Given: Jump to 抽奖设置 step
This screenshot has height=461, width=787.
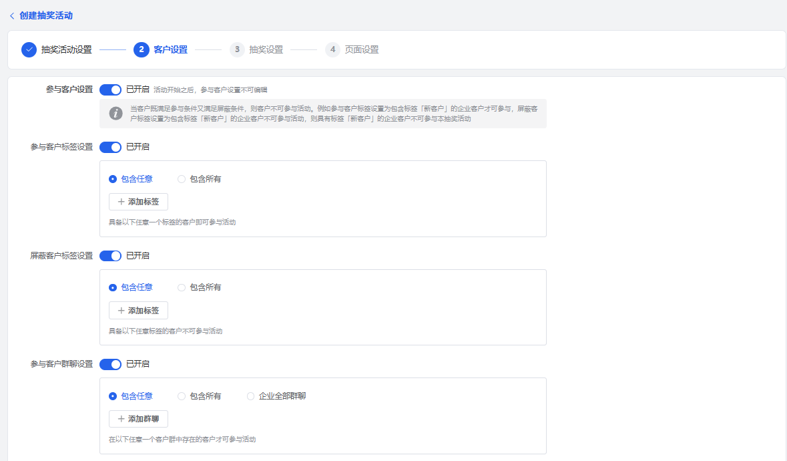Looking at the screenshot, I should [266, 49].
